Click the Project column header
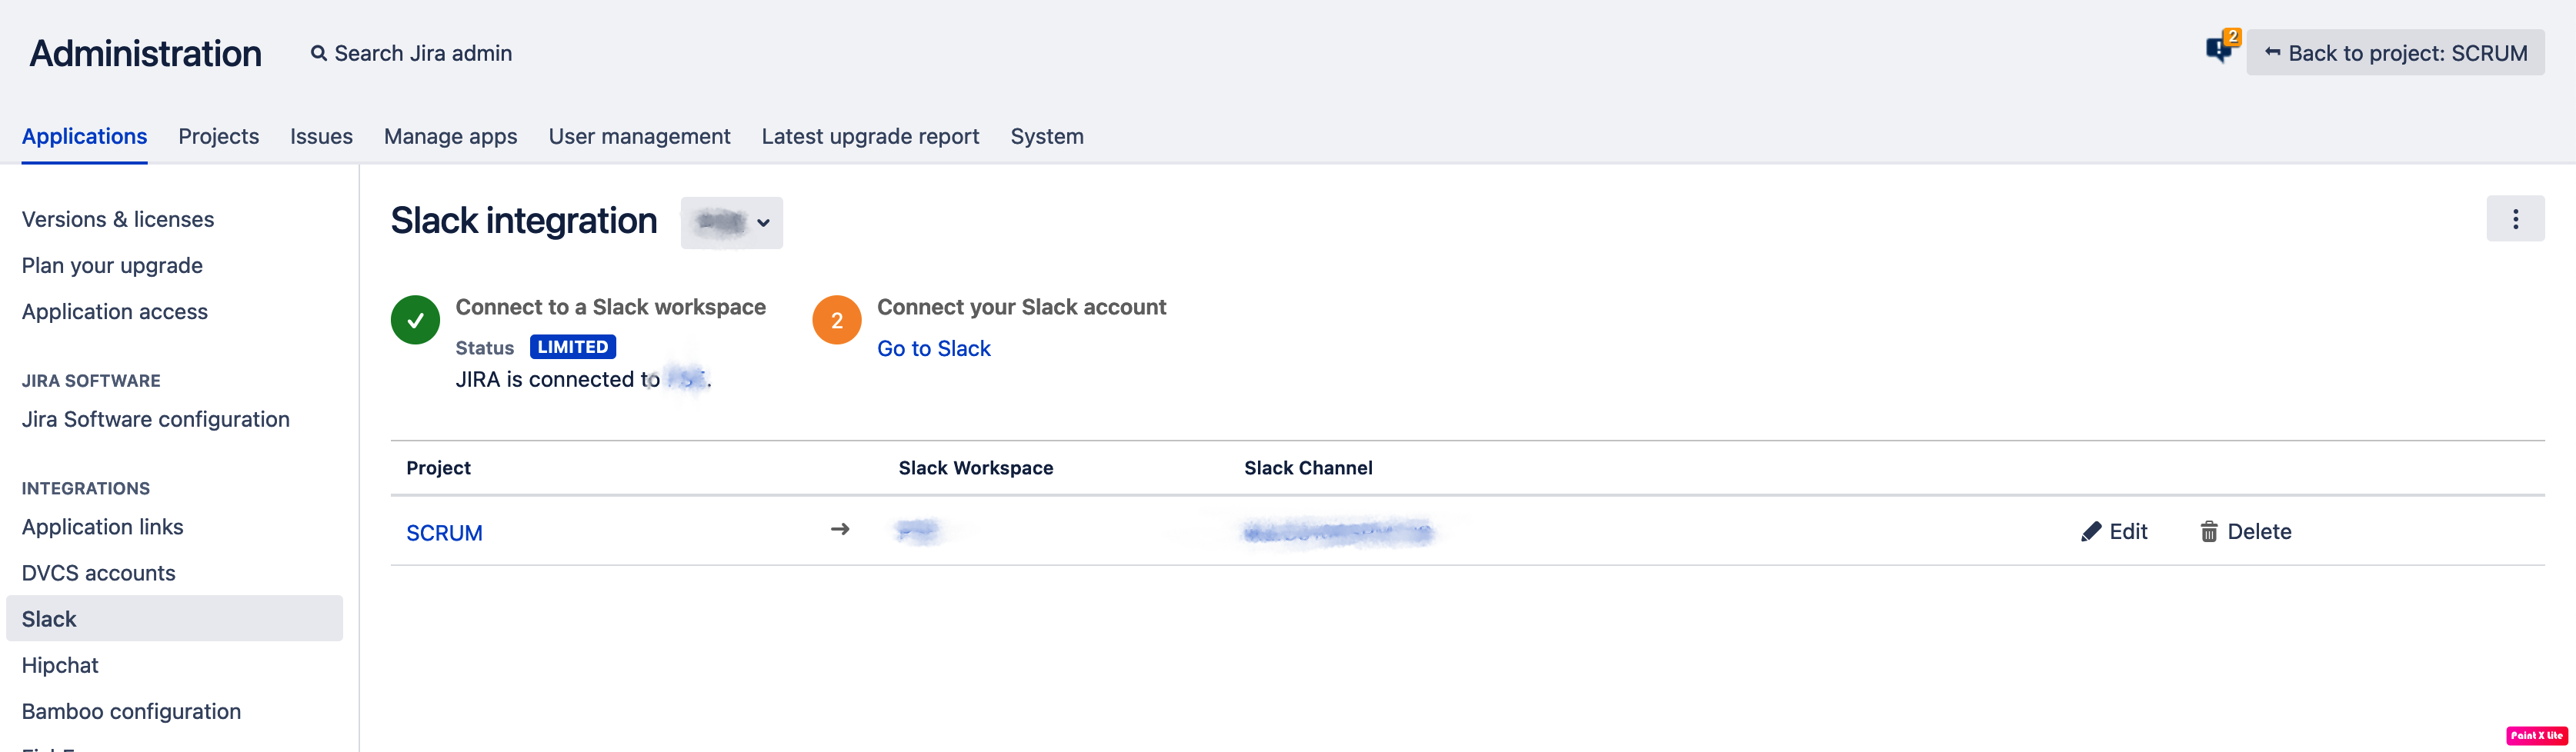This screenshot has width=2576, height=752. pyautogui.click(x=439, y=468)
